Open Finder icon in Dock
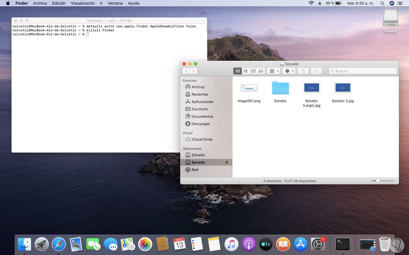This screenshot has height=255, width=409. click(24, 244)
